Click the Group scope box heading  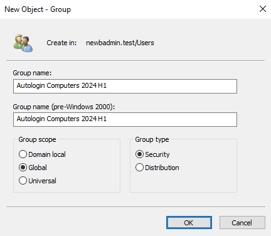[x=37, y=139]
